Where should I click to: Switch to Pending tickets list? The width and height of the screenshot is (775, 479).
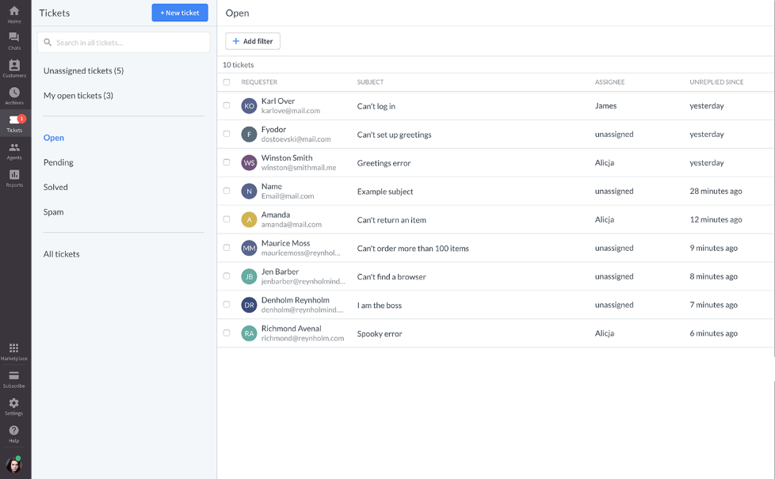pyautogui.click(x=59, y=162)
